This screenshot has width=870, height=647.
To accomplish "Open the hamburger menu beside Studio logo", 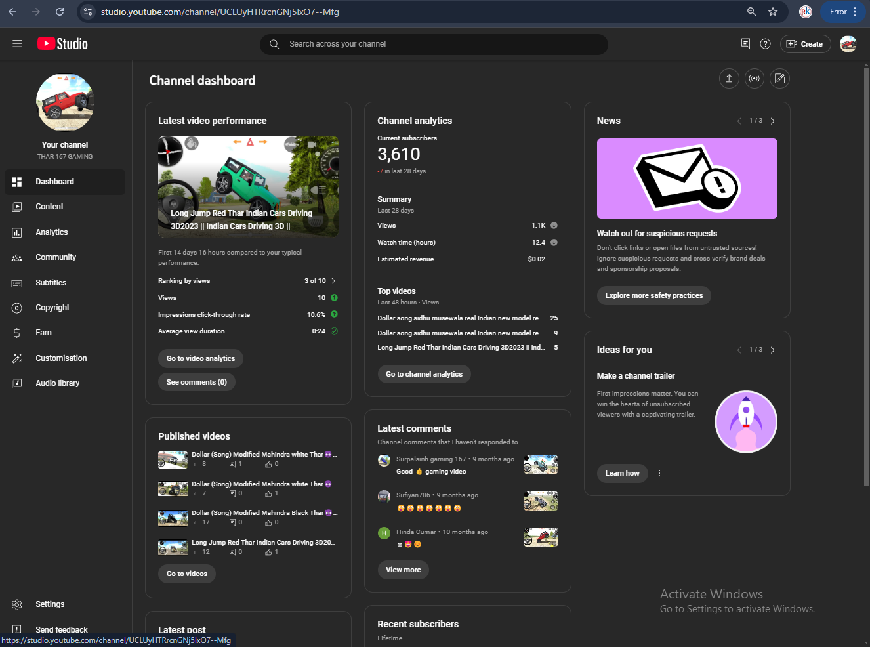I will pos(18,44).
